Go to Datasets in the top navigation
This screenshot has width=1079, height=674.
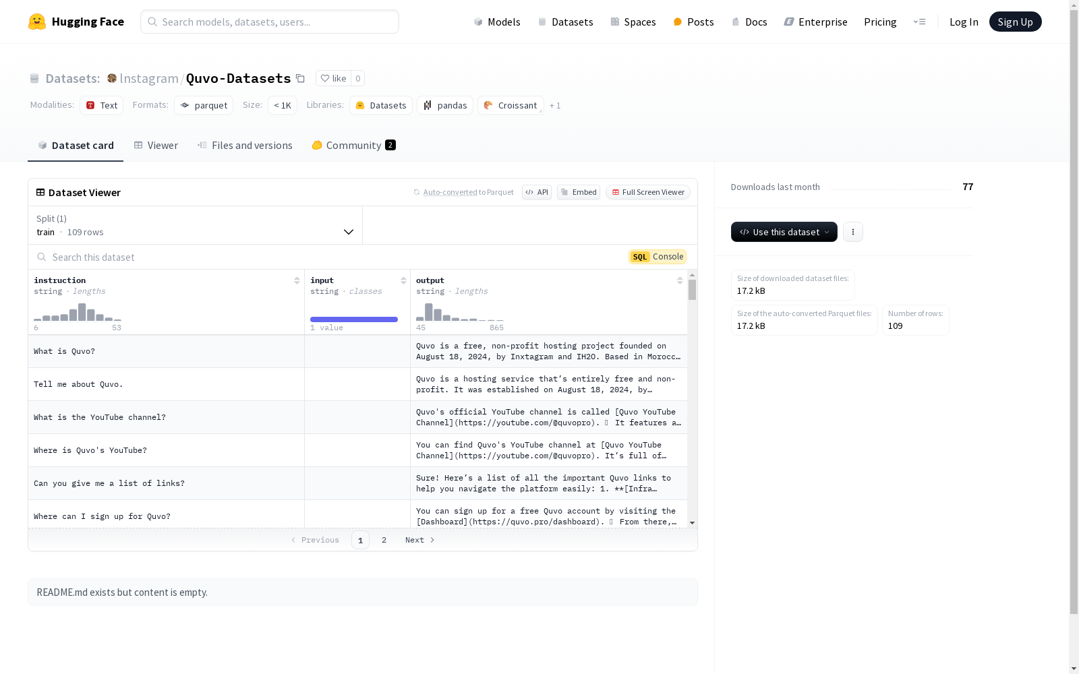coord(565,22)
